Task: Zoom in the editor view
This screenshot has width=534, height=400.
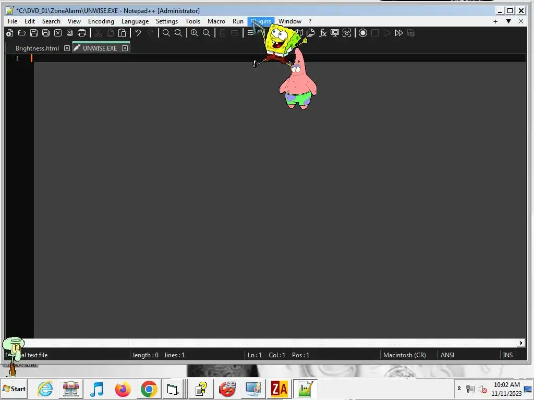Action: tap(195, 33)
